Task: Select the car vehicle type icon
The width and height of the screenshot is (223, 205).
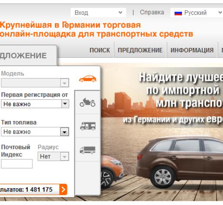Action: tap(88, 79)
